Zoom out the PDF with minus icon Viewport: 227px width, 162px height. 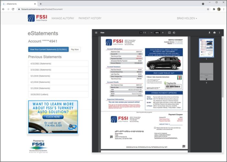point(151,32)
